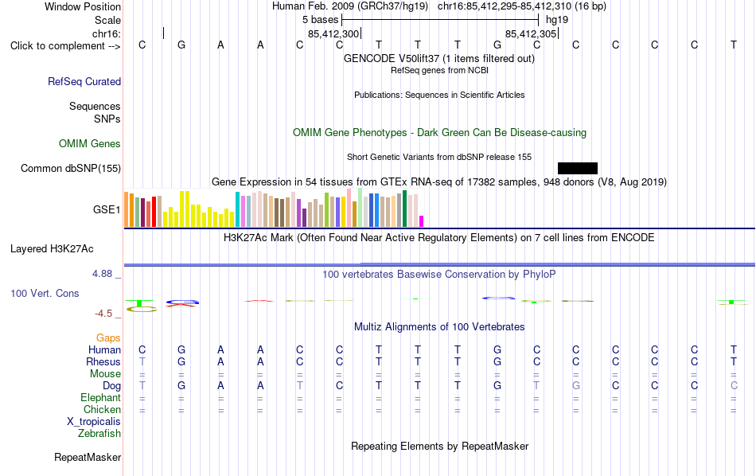
Task: Open the OMIM Genes track label
Action: (89, 144)
